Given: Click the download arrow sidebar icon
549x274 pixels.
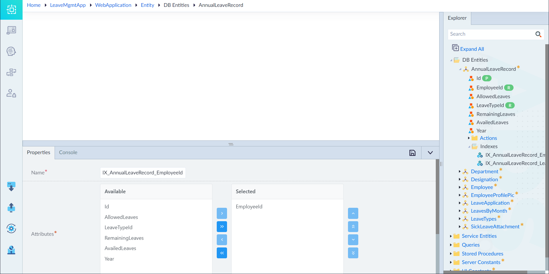Looking at the screenshot, I should point(11,186).
